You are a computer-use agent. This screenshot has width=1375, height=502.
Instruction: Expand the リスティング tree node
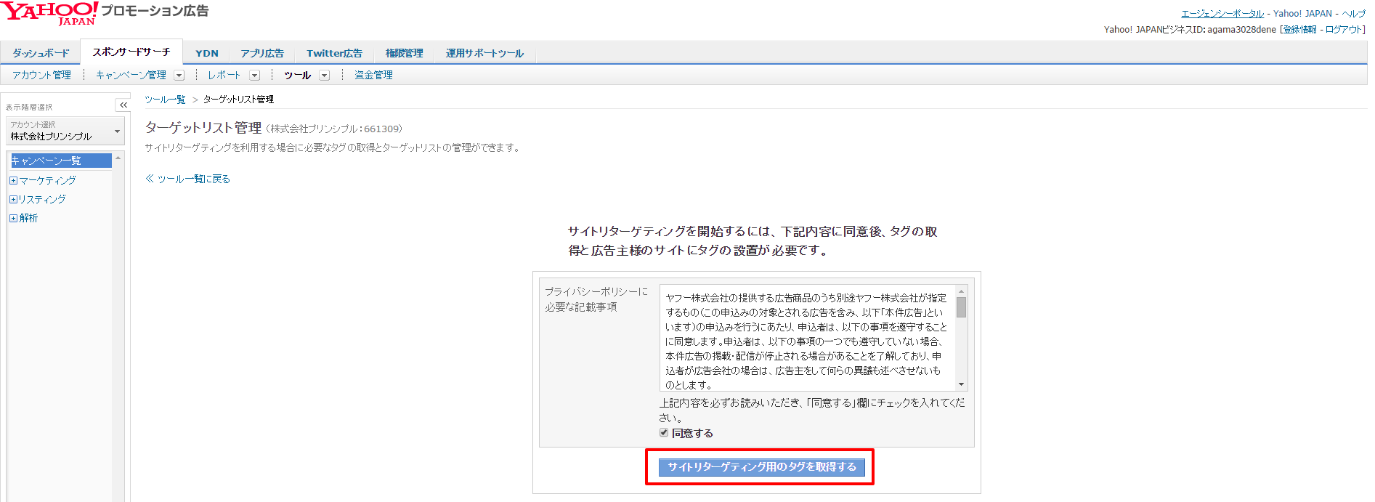click(13, 200)
